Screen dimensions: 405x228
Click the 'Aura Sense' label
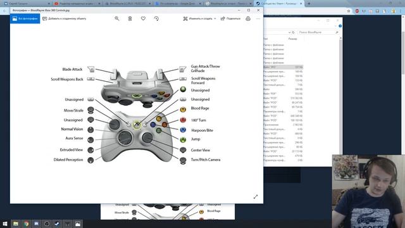(x=74, y=138)
